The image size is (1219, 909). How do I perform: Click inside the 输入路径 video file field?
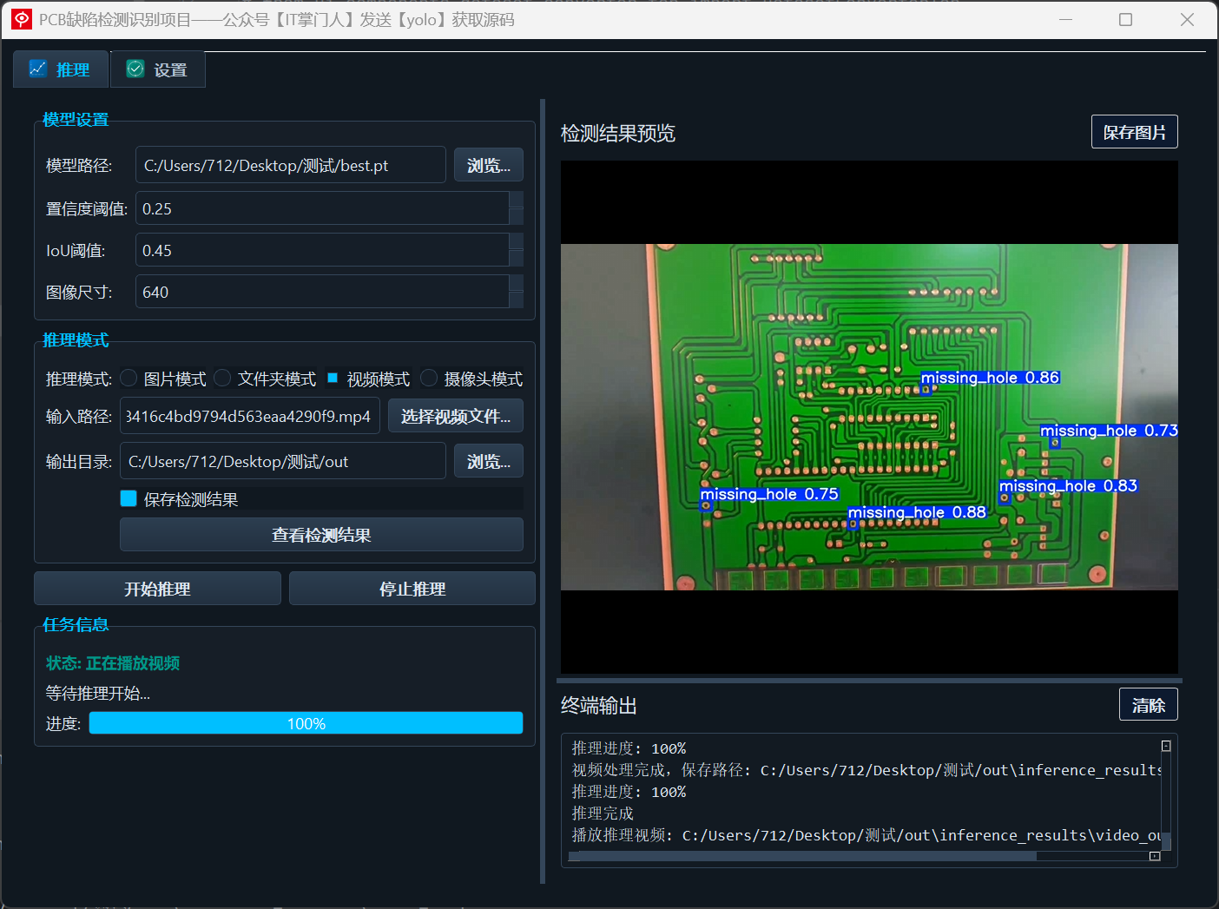pyautogui.click(x=249, y=416)
